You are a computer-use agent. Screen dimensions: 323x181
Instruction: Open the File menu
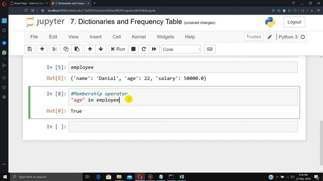click(34, 37)
